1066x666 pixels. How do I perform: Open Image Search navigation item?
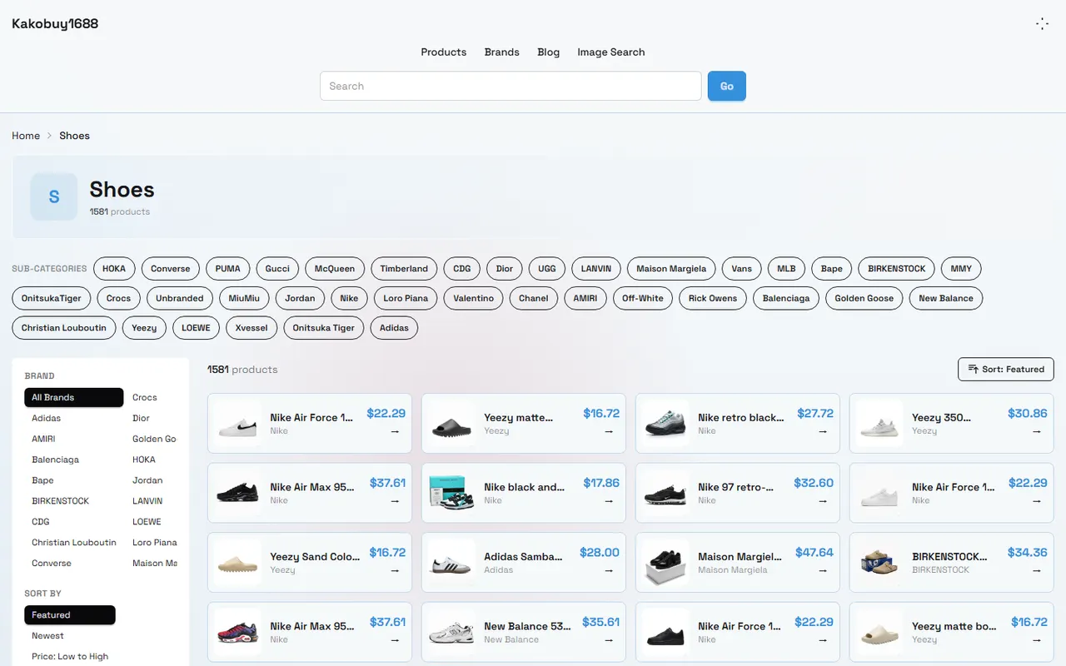(x=611, y=52)
